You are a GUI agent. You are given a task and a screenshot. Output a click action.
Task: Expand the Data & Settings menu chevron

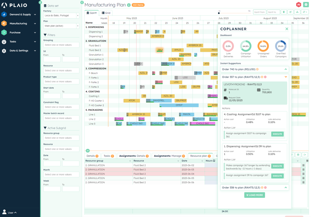(x=35, y=50)
